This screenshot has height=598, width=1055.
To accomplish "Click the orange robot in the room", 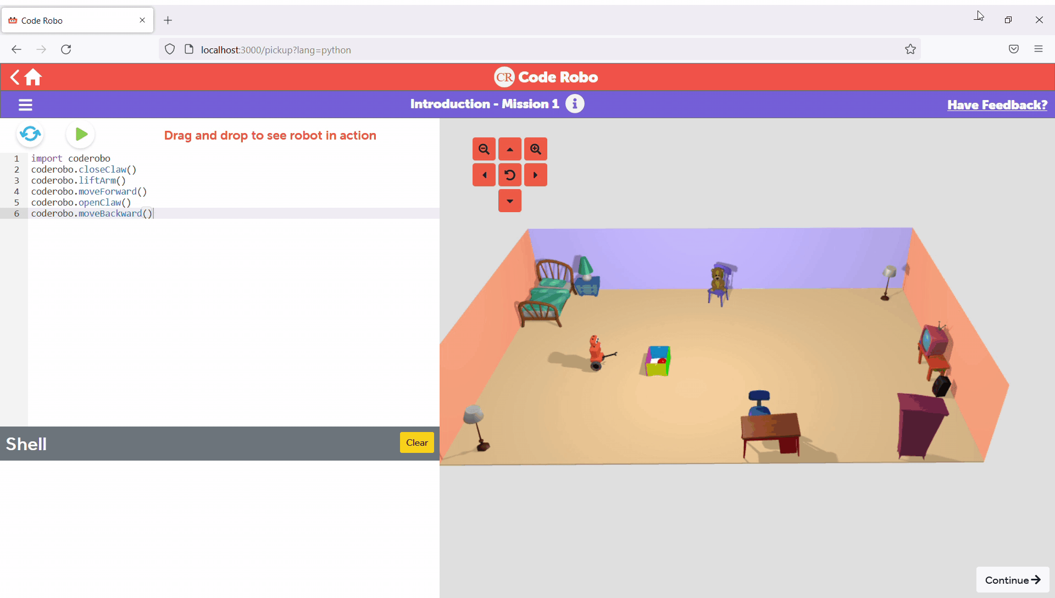I will (x=597, y=353).
